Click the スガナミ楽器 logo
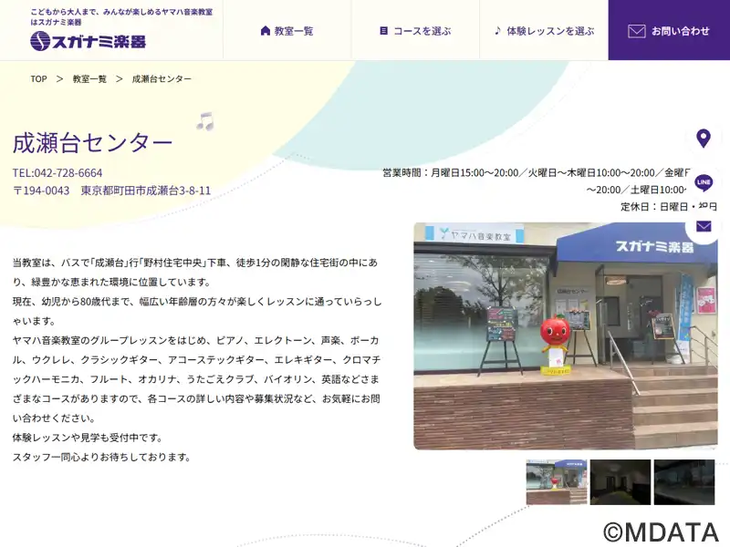This screenshot has height=547, width=730. click(88, 41)
